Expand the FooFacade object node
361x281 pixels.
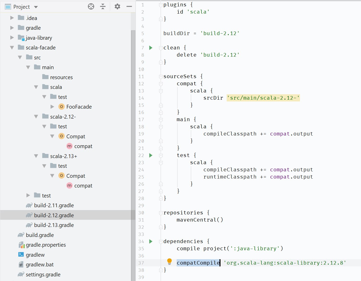[52, 107]
